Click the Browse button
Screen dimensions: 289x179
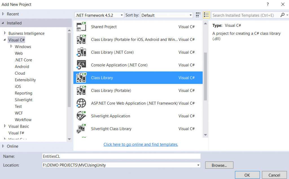pos(219,165)
